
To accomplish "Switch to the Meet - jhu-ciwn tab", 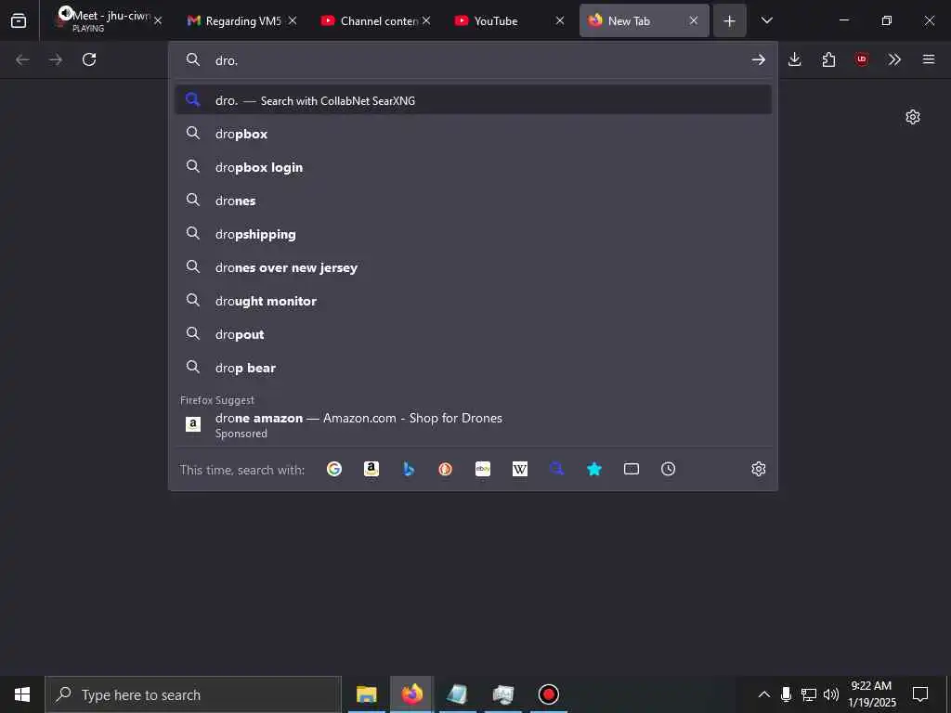I will point(110,20).
